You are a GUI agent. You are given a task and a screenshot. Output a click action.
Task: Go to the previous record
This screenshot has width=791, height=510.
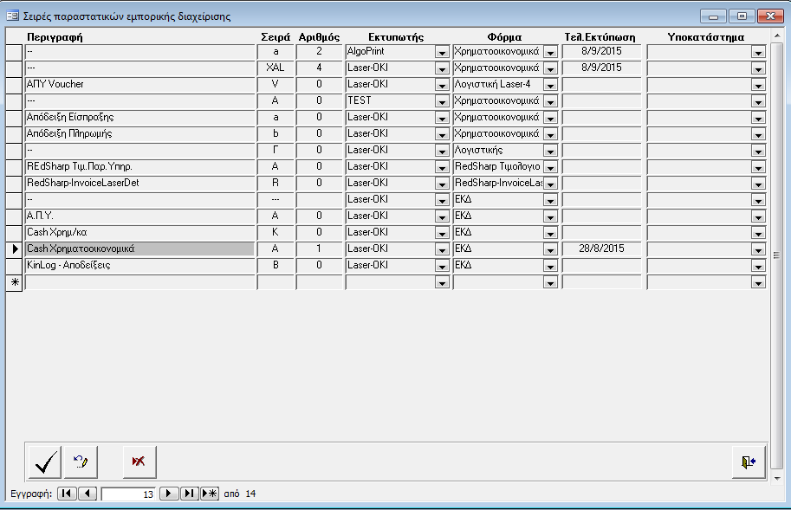(x=88, y=494)
